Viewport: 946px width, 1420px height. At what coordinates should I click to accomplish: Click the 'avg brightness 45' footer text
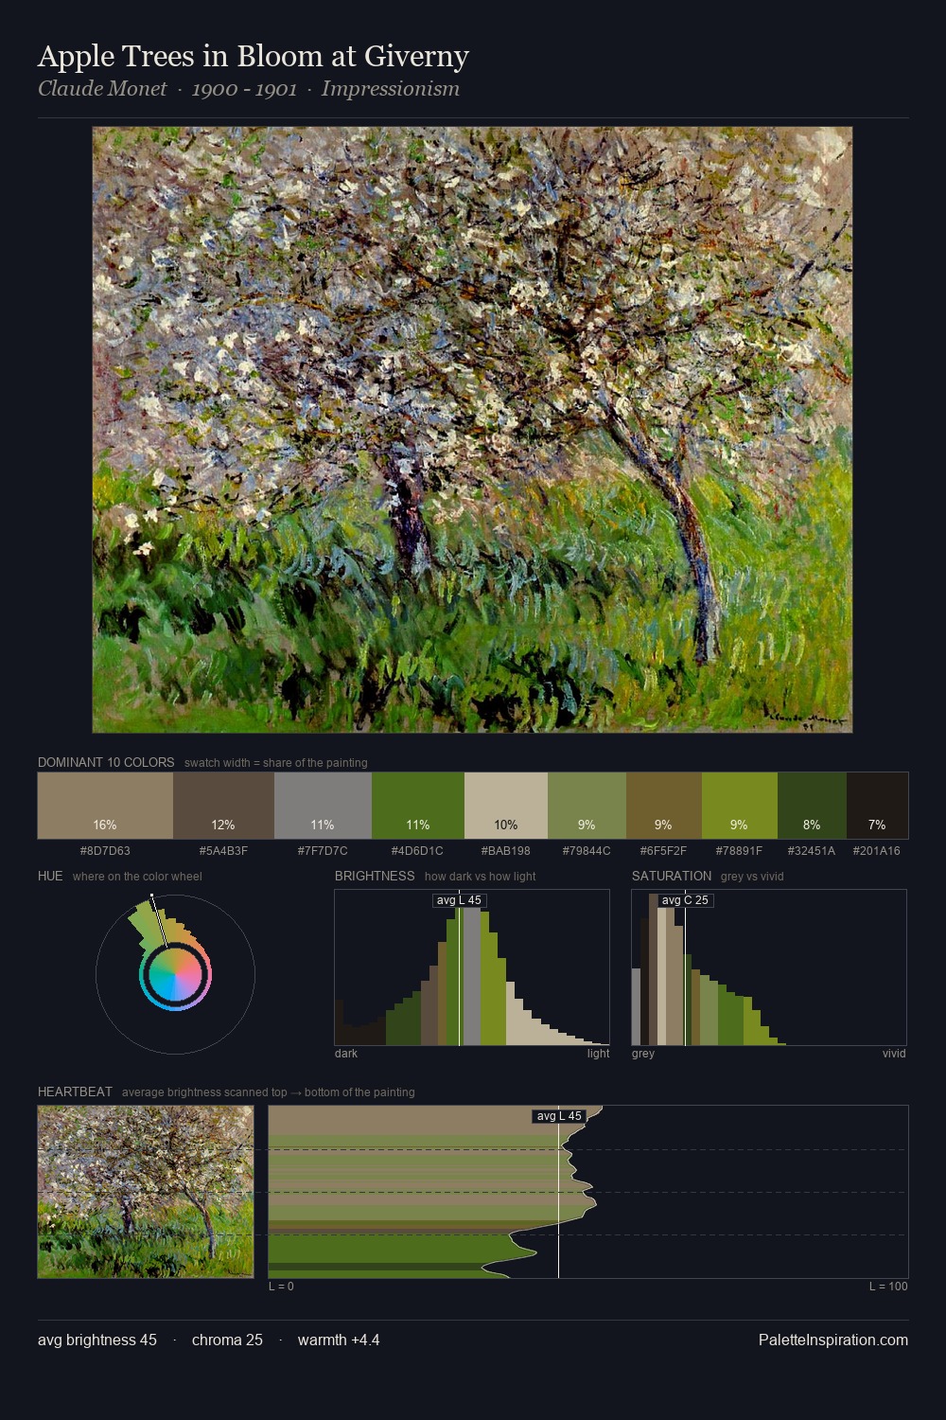coord(97,1340)
